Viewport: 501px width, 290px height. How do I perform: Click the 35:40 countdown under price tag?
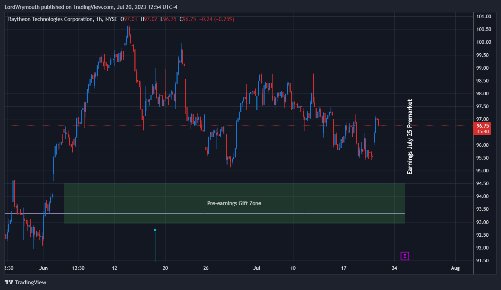coord(482,131)
